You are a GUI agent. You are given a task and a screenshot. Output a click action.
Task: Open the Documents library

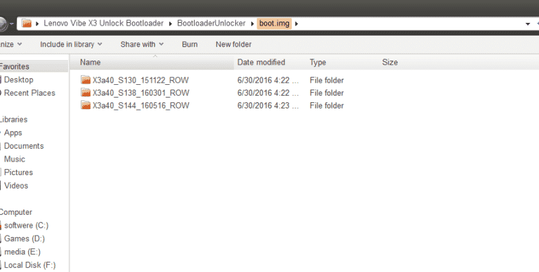point(24,145)
